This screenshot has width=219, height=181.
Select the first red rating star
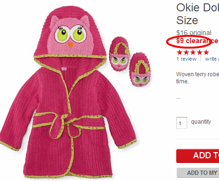pyautogui.click(x=180, y=52)
